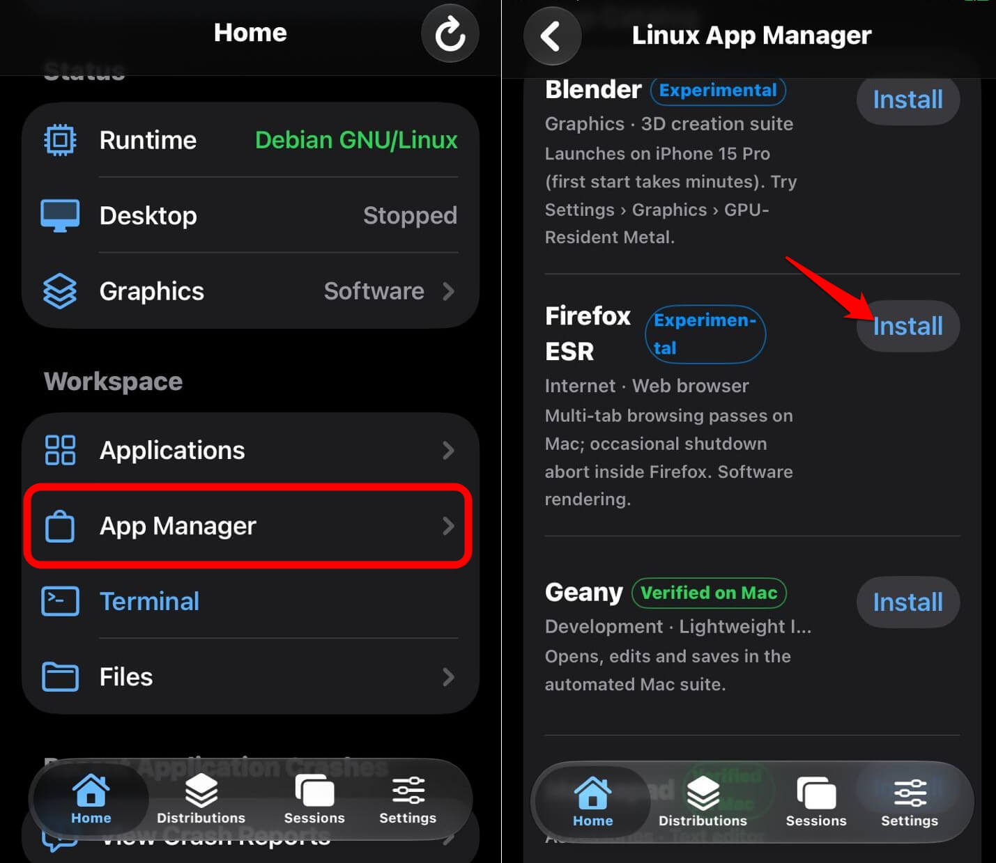Open Distributions tab in left screen
Image resolution: width=996 pixels, height=863 pixels.
tap(201, 800)
